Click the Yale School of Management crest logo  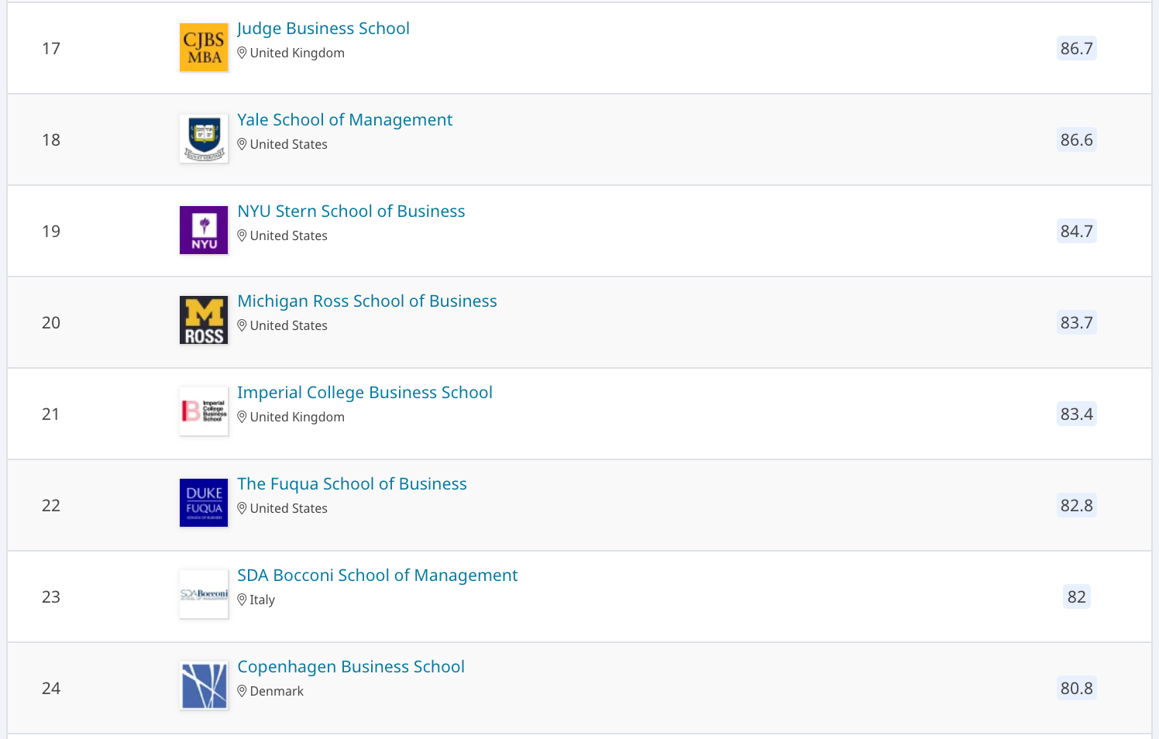click(x=204, y=139)
